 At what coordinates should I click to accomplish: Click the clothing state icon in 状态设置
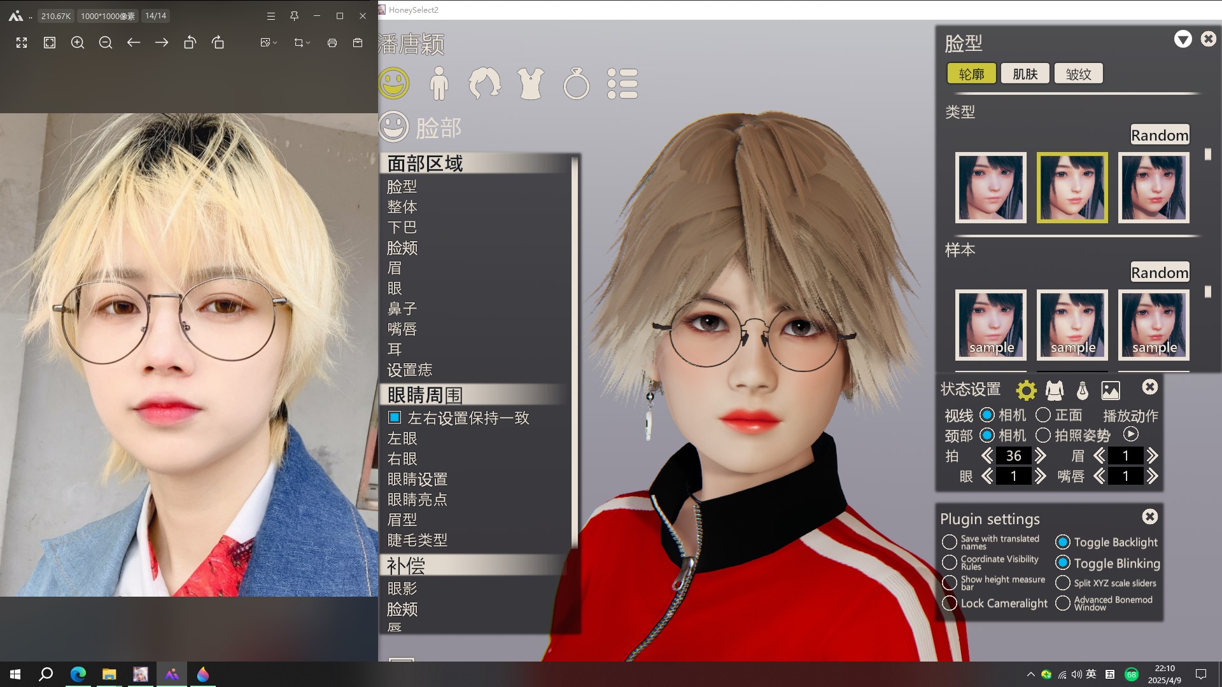tap(1054, 390)
